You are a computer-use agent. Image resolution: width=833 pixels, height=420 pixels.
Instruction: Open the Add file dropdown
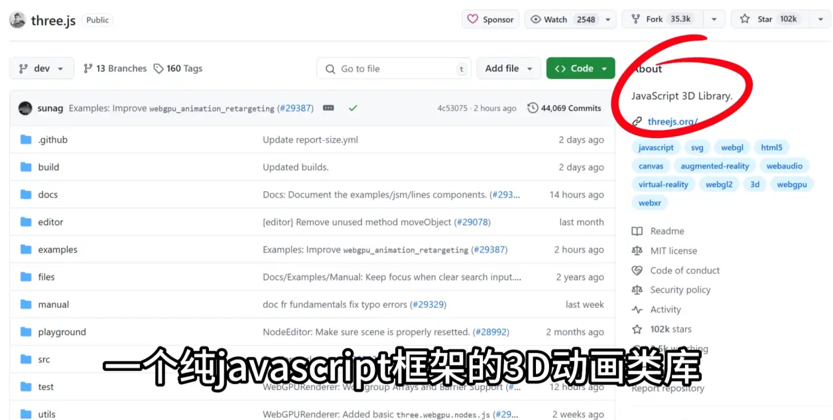[509, 68]
